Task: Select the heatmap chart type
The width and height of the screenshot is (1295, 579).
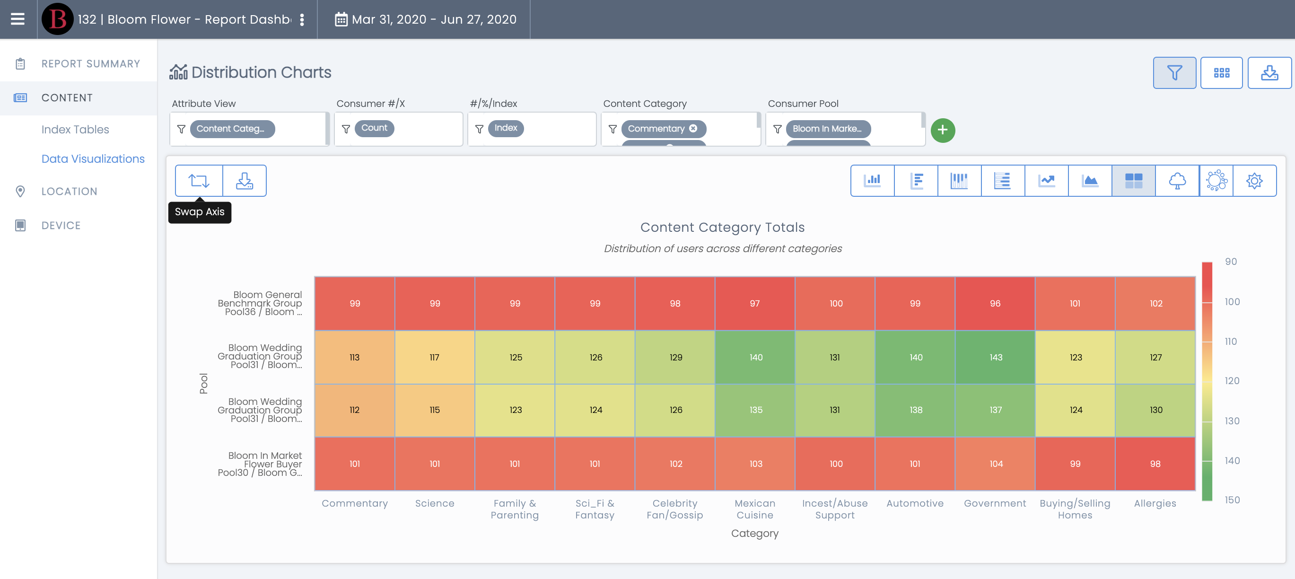Action: pyautogui.click(x=1133, y=180)
